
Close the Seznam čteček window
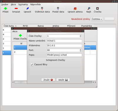coord(96,28)
